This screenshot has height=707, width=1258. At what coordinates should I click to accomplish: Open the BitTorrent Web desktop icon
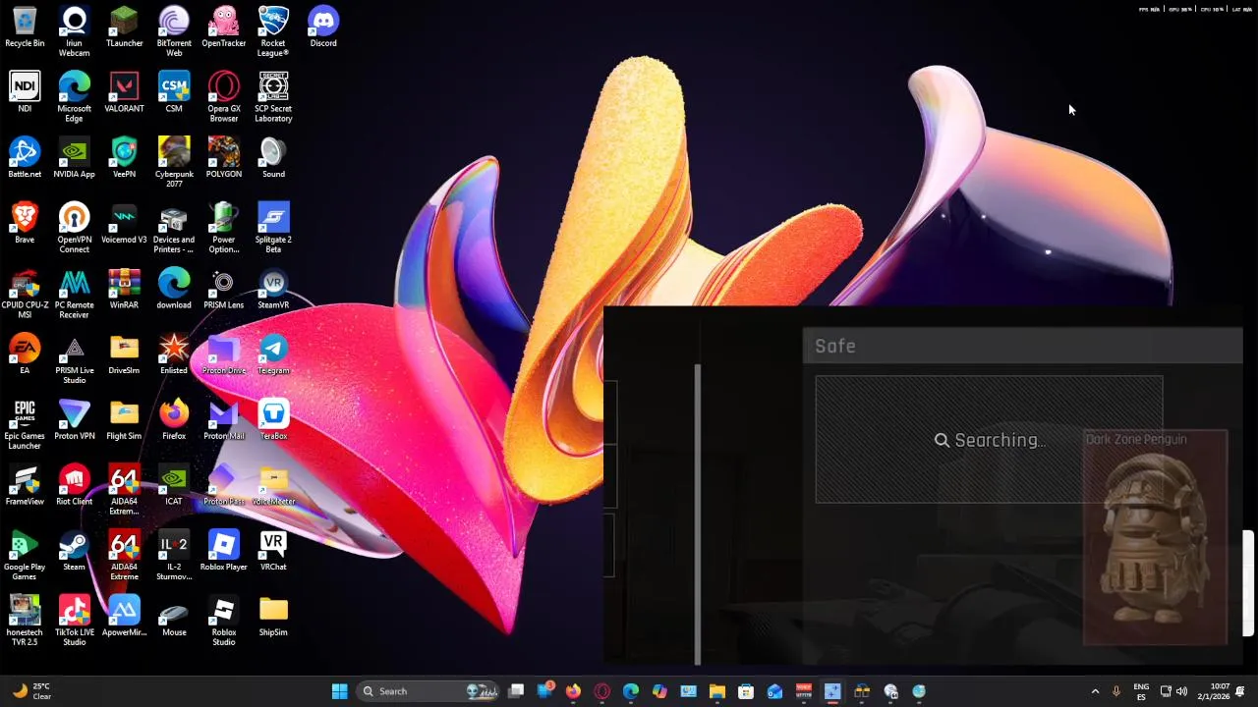point(174,31)
